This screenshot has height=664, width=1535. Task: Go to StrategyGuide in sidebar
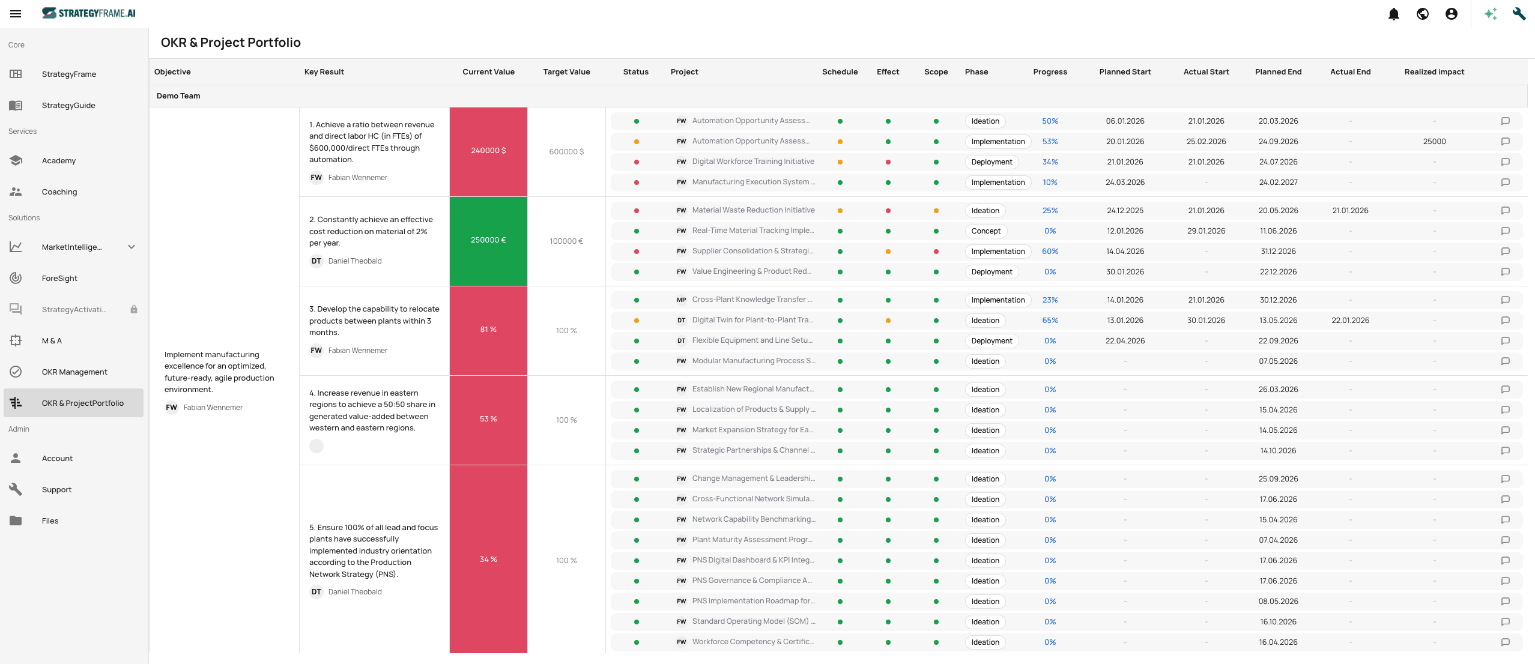coord(68,105)
